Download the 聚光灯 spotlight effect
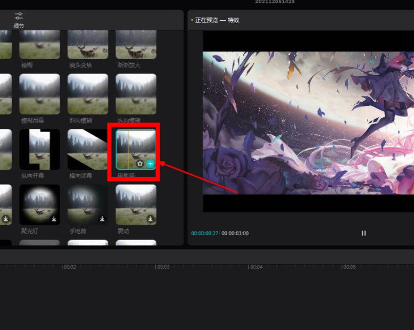The width and height of the screenshot is (414, 330). (x=54, y=219)
